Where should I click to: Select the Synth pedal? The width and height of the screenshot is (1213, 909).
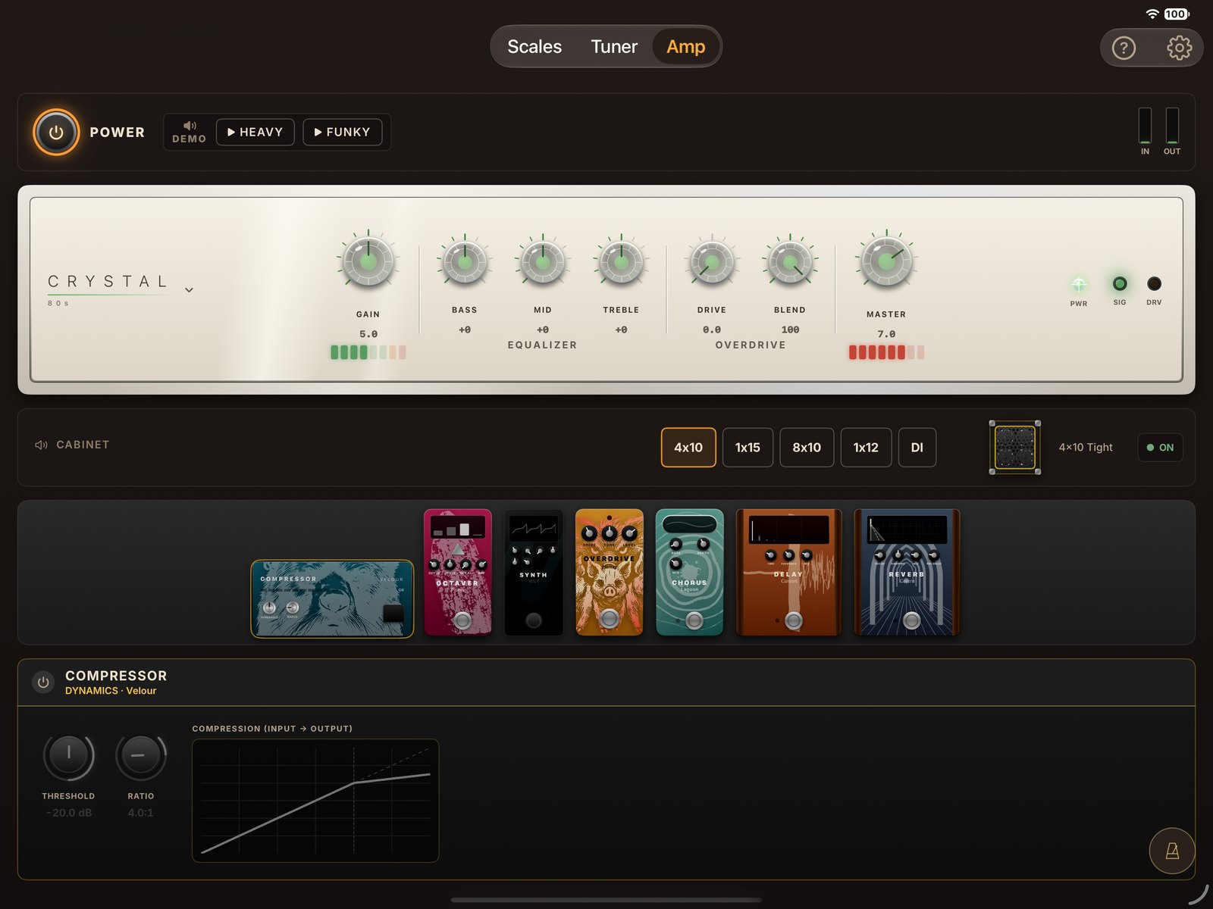534,572
